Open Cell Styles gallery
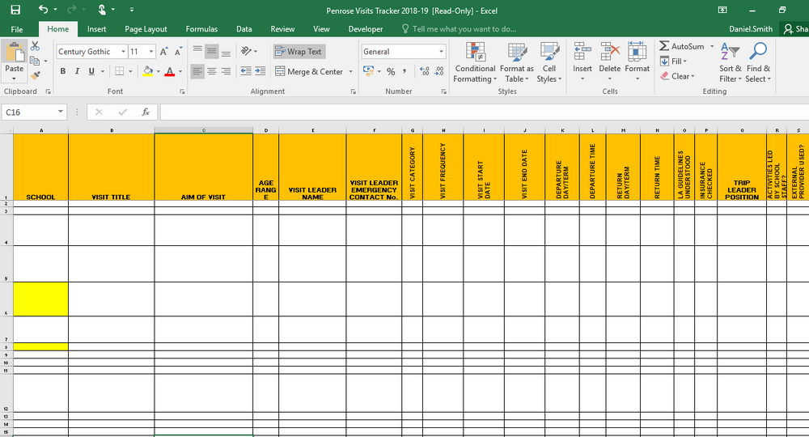The image size is (809, 437). coord(549,62)
